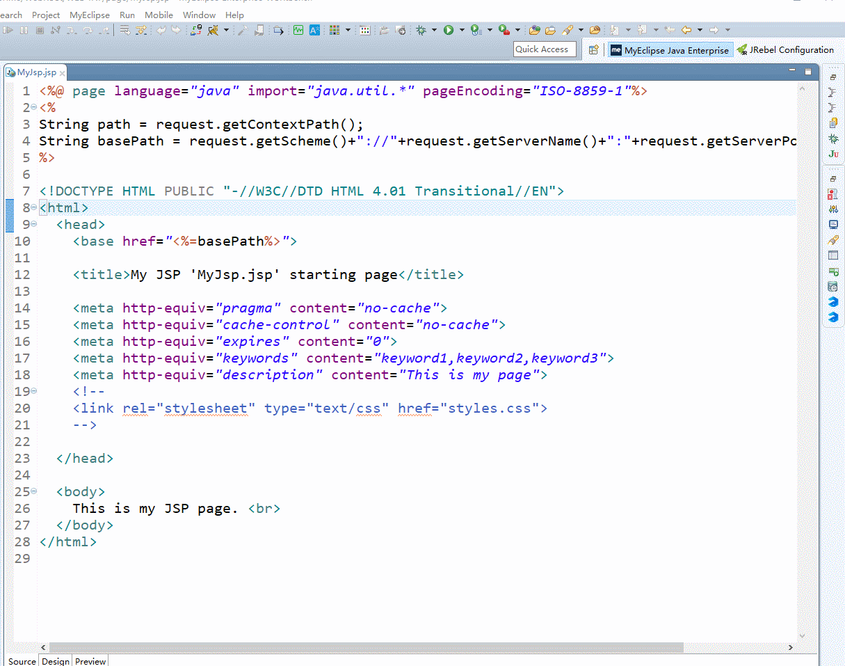Click the green monitor graph toolbar icon

pyautogui.click(x=298, y=30)
